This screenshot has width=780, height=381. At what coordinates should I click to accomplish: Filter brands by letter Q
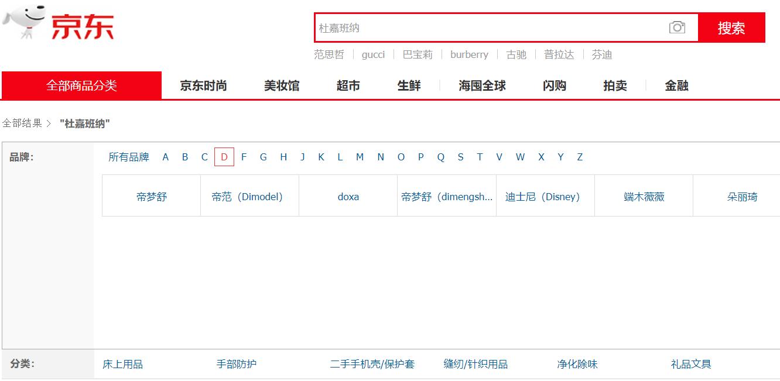point(441,157)
